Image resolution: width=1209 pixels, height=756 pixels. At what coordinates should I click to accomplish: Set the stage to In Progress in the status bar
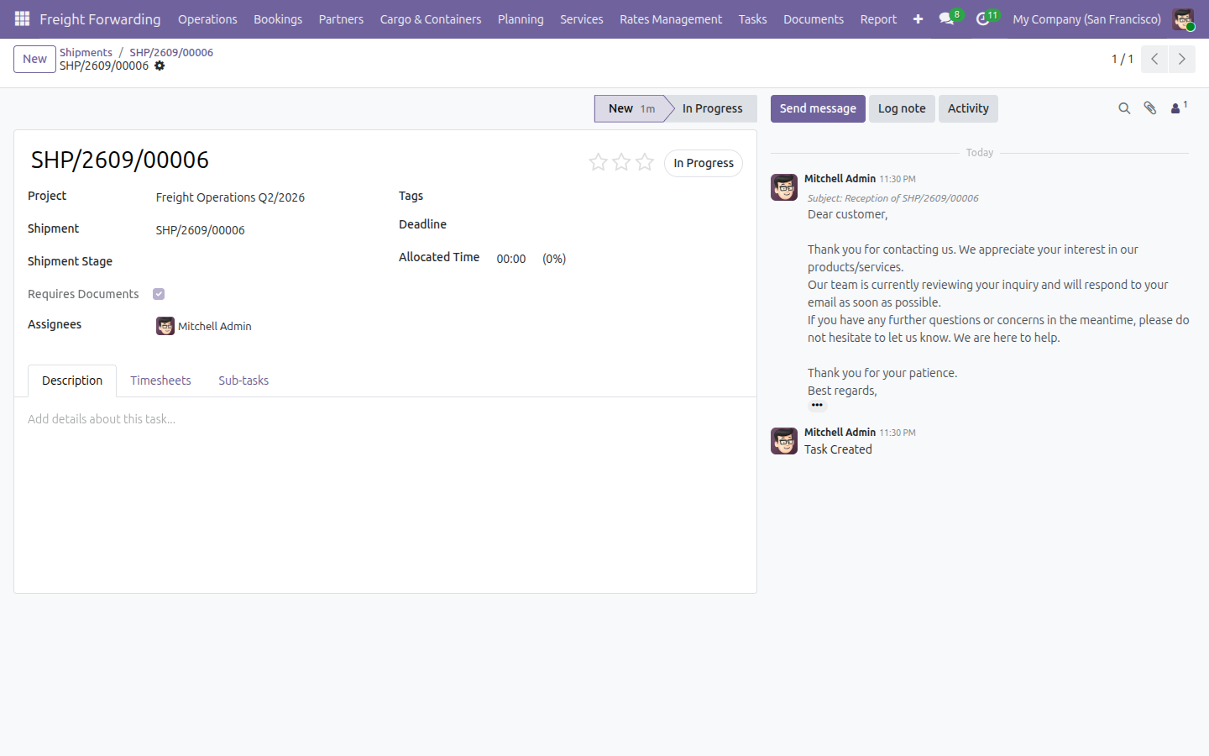point(712,108)
